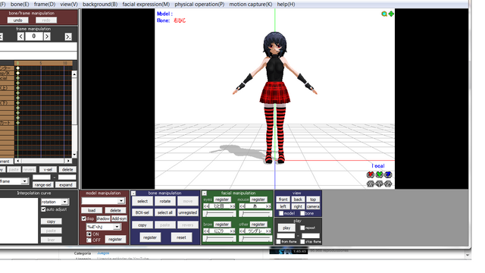Click the green four-arrow move view icon
485x273 pixels.
tap(391, 14)
